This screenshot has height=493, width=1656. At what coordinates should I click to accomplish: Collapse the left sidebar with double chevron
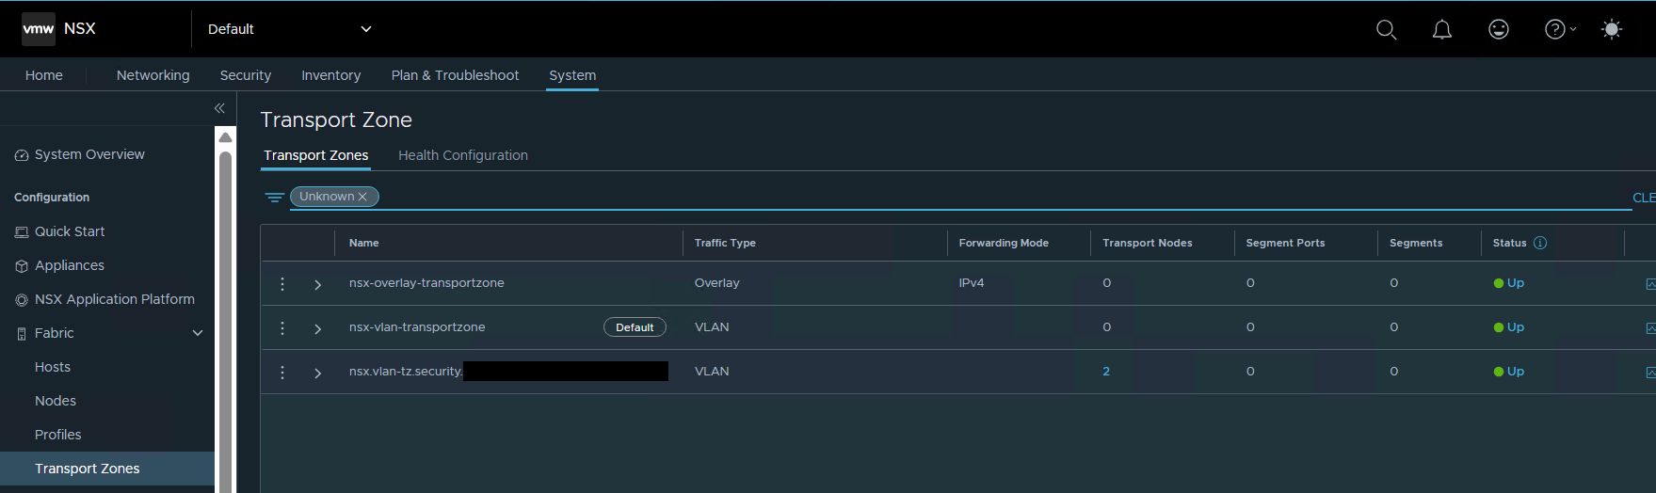coord(219,108)
